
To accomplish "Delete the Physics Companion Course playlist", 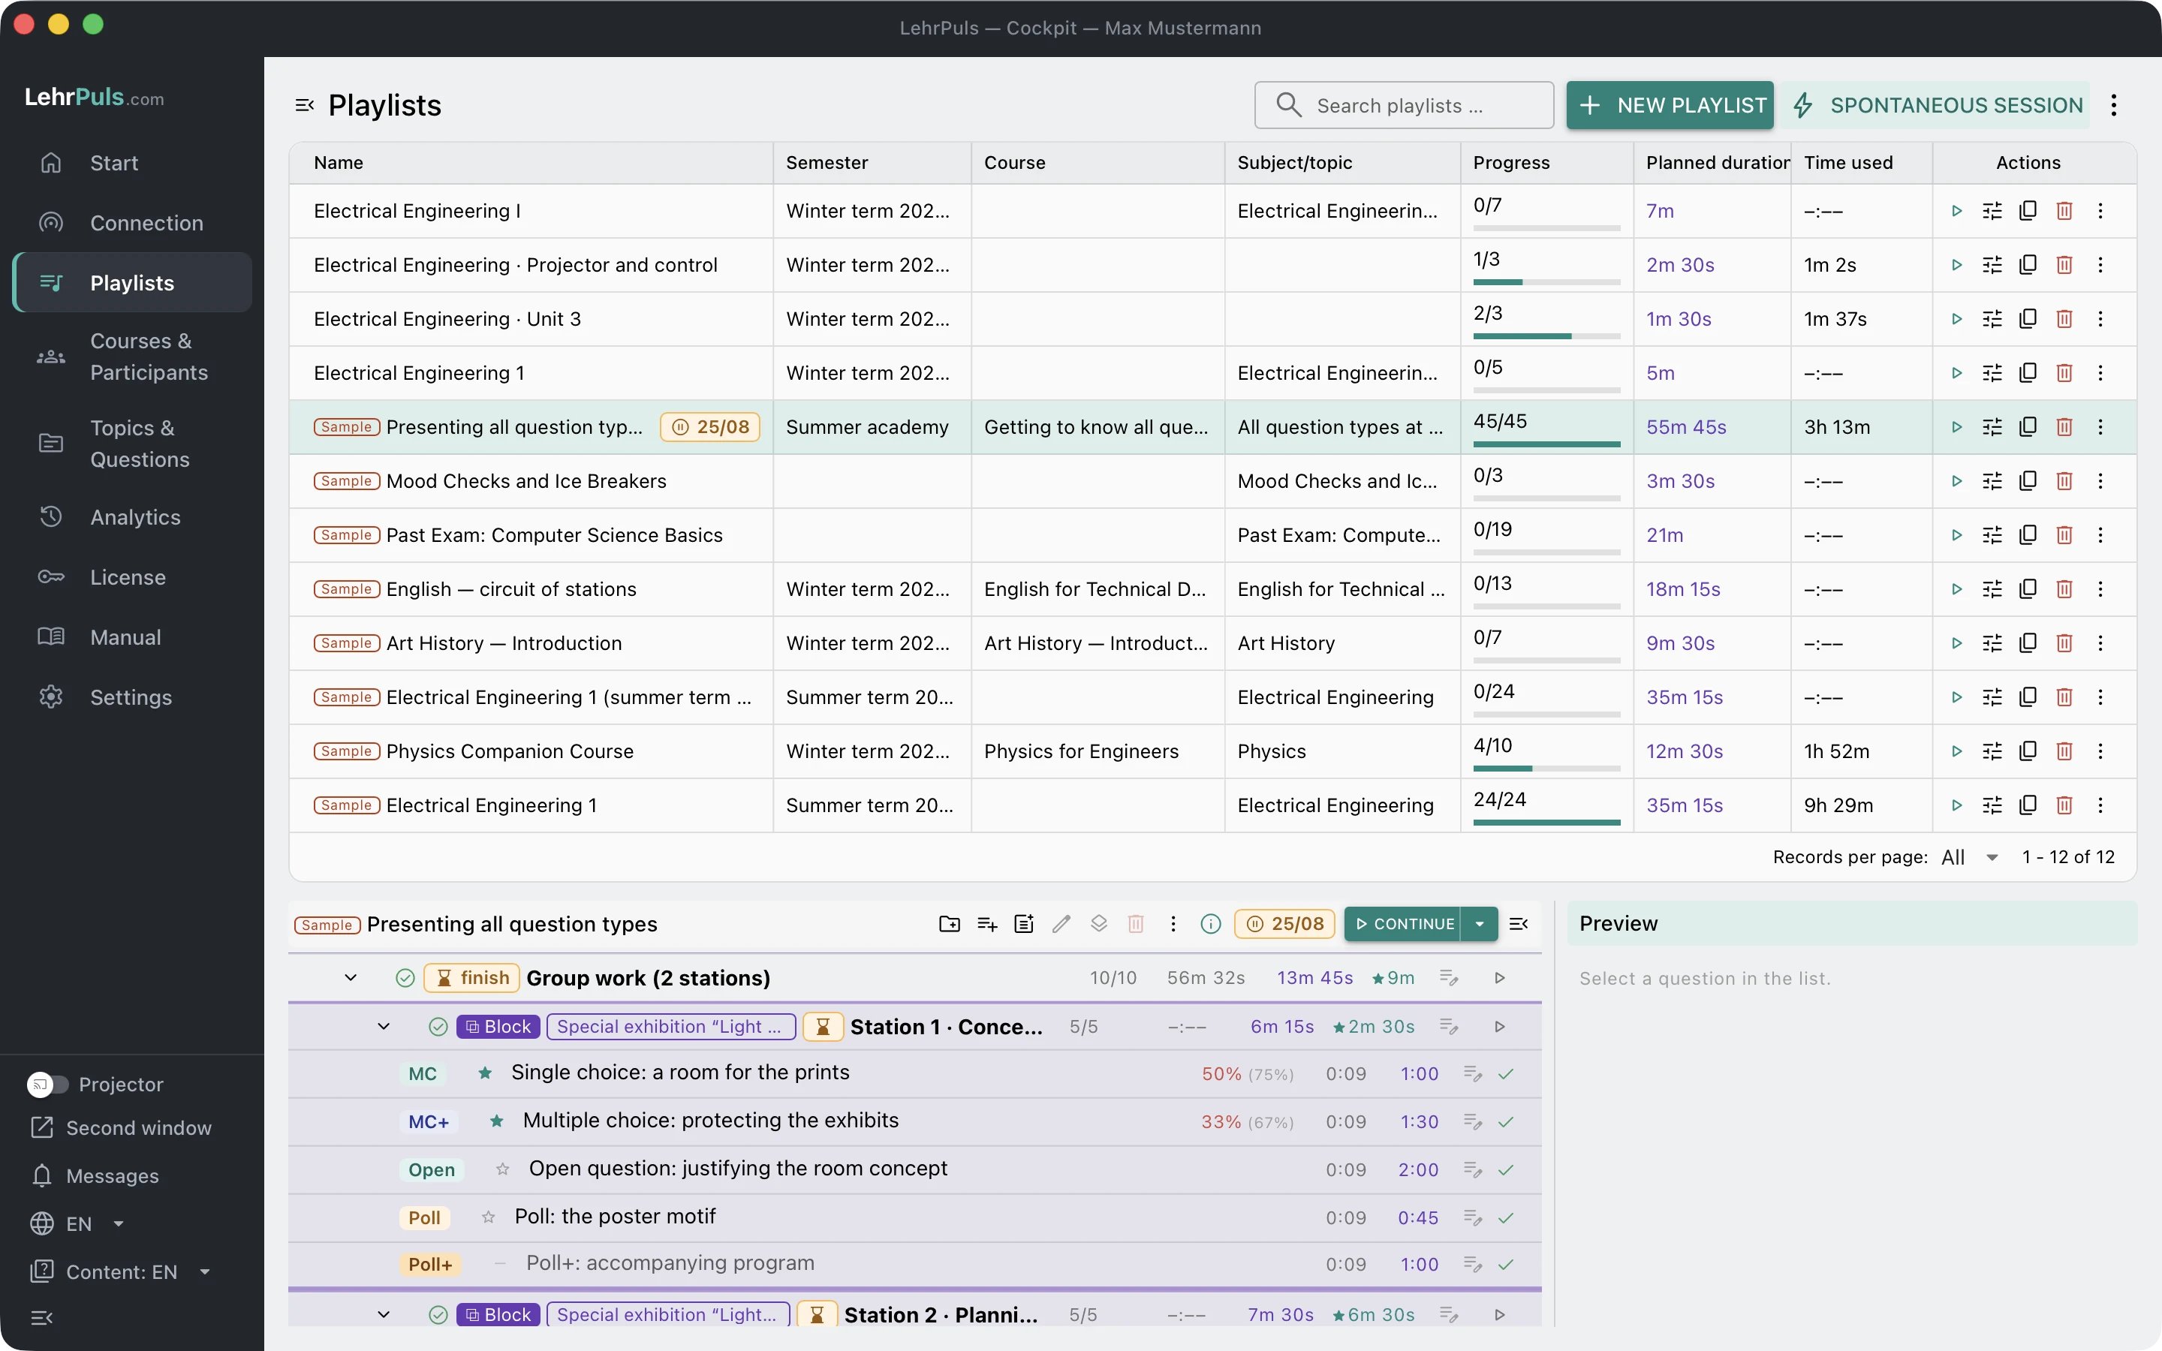I will 2064,751.
